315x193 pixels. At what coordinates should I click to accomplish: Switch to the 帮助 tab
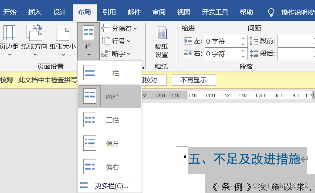pyautogui.click(x=246, y=12)
